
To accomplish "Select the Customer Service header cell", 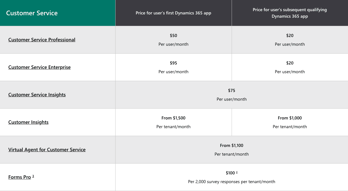I will click(58, 13).
